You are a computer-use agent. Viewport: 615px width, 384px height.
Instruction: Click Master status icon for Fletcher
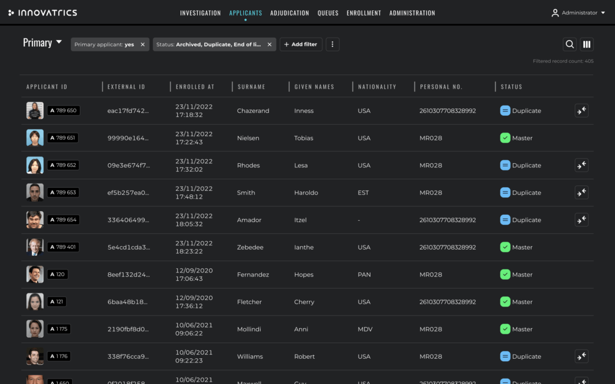(504, 302)
